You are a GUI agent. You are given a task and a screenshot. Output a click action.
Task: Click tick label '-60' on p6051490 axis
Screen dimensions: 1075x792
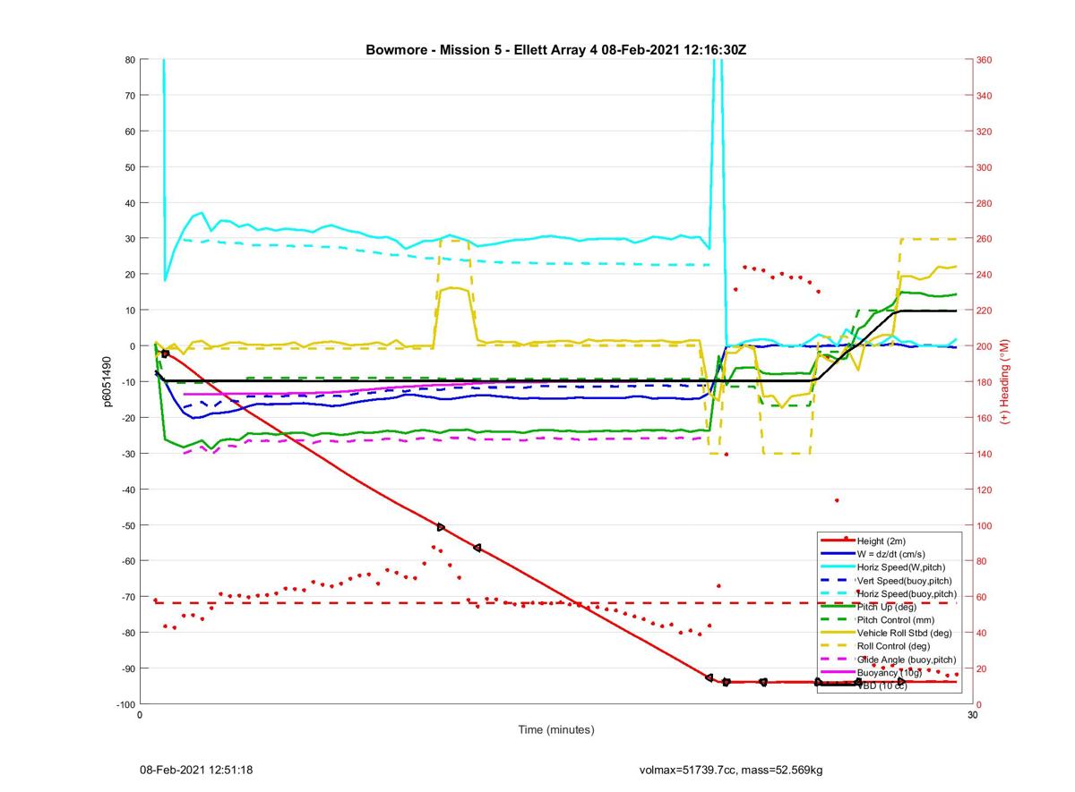pos(127,561)
